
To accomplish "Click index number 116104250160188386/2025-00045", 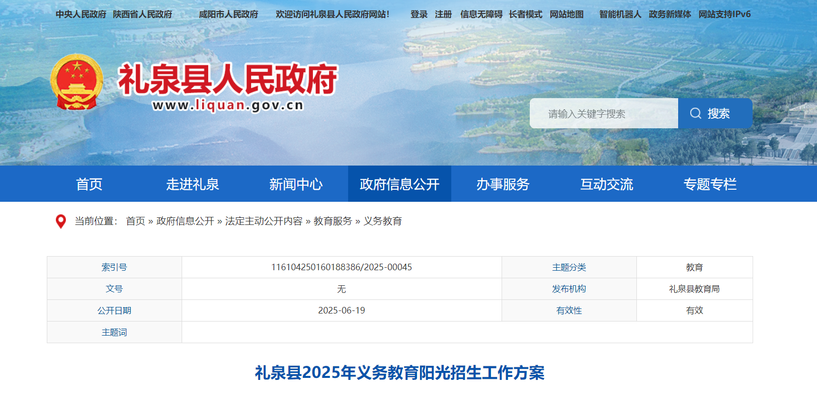I will [x=342, y=267].
